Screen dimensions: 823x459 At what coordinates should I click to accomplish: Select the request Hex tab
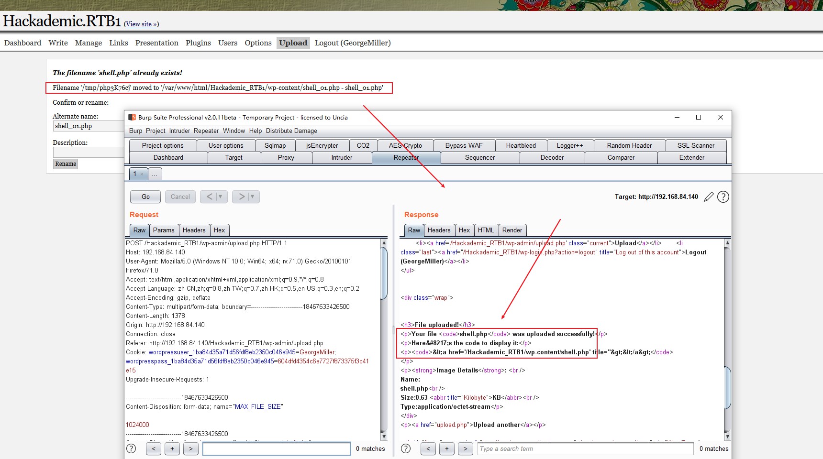click(x=219, y=230)
